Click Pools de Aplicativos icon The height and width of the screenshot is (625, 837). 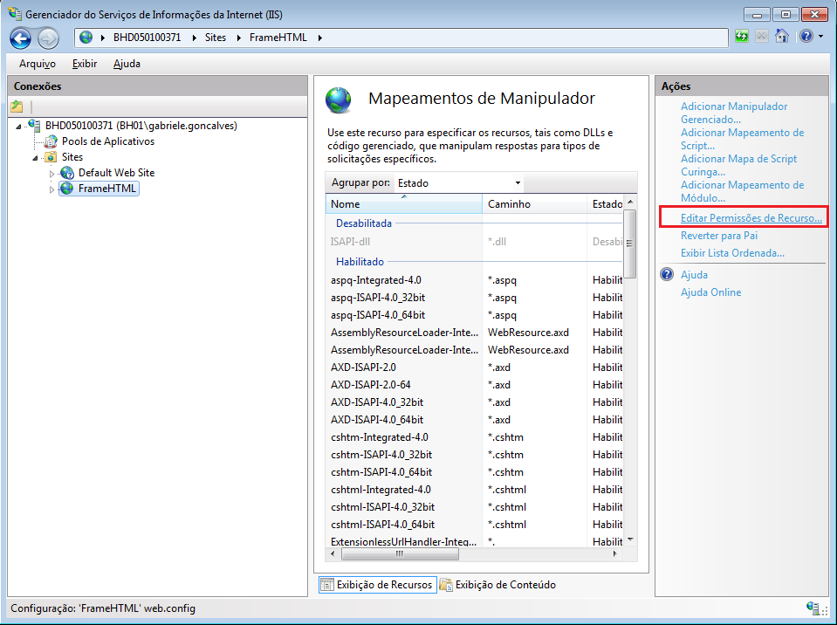[x=51, y=141]
